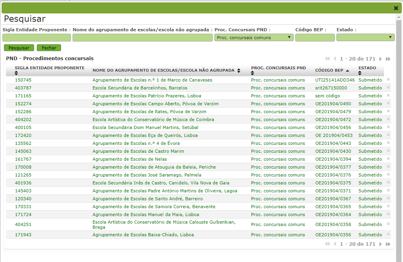The height and width of the screenshot is (262, 403).
Task: Click the previous page arrow
Action: 334,59
